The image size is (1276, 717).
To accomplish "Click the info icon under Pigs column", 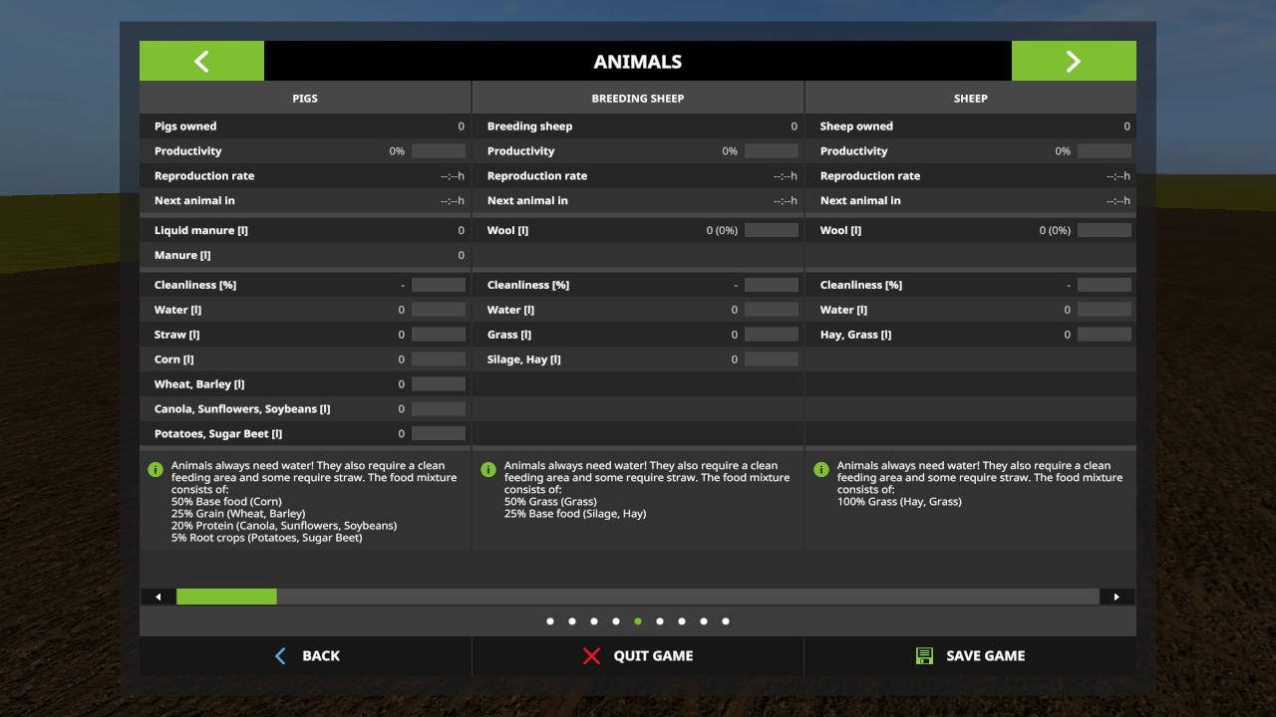I will (156, 469).
